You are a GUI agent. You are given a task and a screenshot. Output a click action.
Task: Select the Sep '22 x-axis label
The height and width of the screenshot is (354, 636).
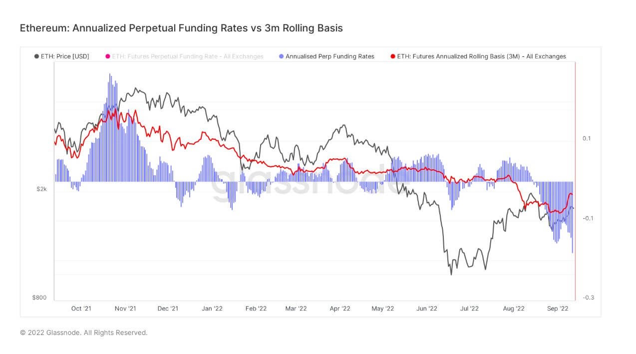558,309
